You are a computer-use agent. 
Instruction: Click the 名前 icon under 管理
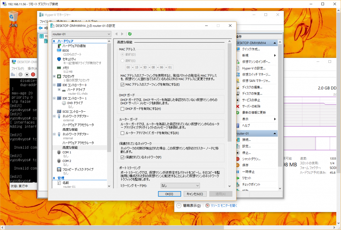pos(59,183)
